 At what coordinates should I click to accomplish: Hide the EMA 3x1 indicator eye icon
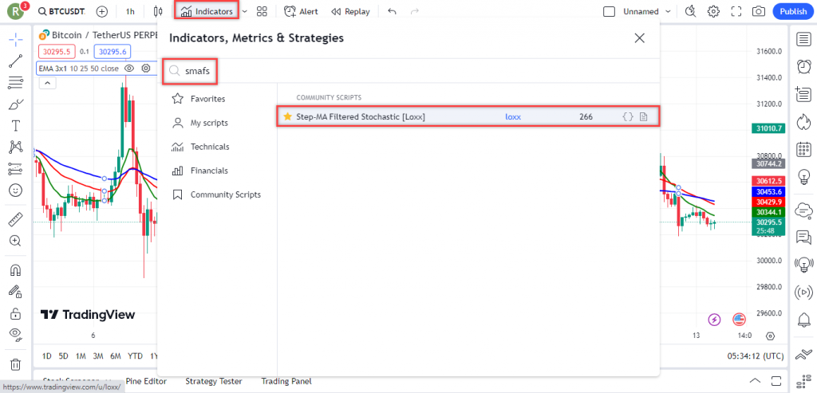(129, 69)
